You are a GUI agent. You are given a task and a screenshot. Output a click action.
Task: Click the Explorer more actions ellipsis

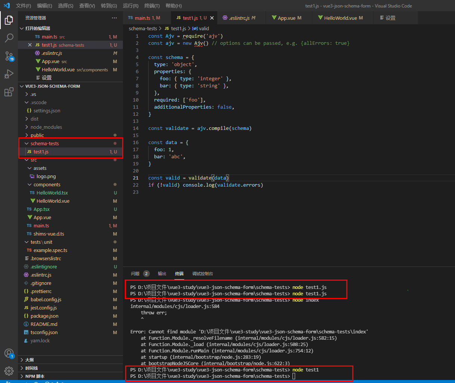[114, 18]
